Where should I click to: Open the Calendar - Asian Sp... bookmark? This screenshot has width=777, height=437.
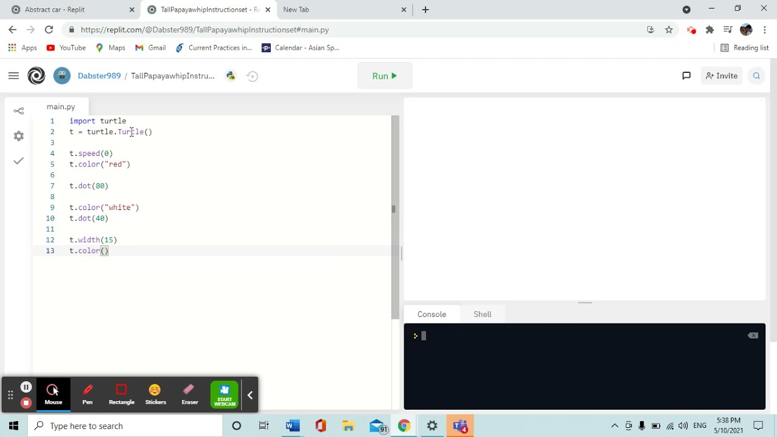pos(300,48)
